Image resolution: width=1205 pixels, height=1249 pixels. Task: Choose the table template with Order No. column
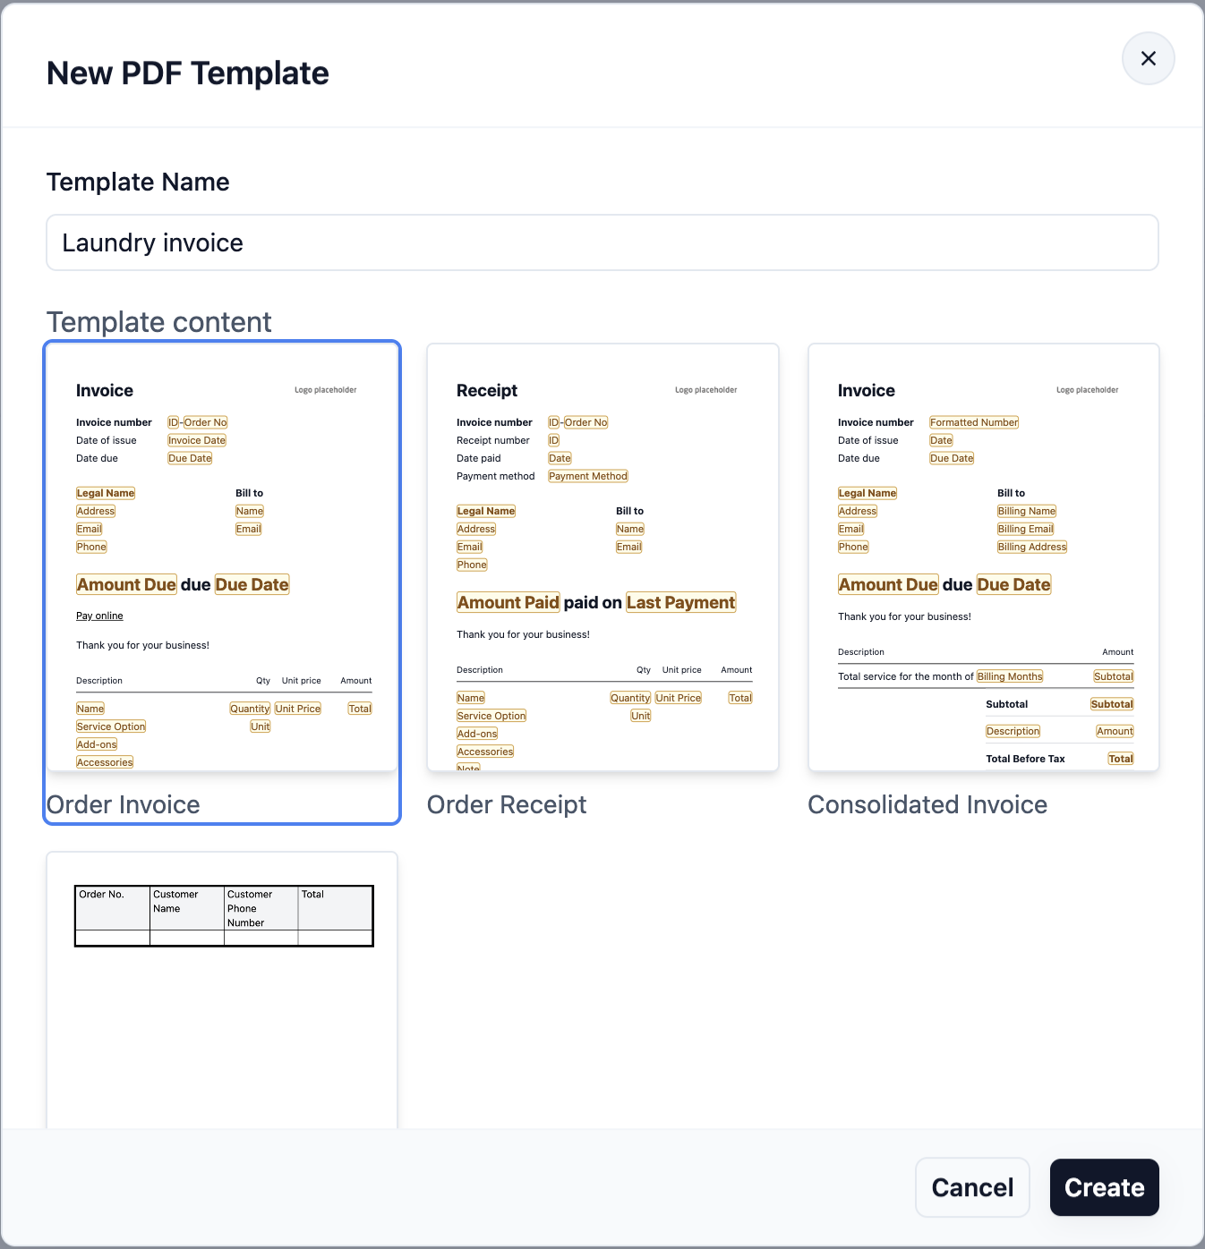click(222, 990)
